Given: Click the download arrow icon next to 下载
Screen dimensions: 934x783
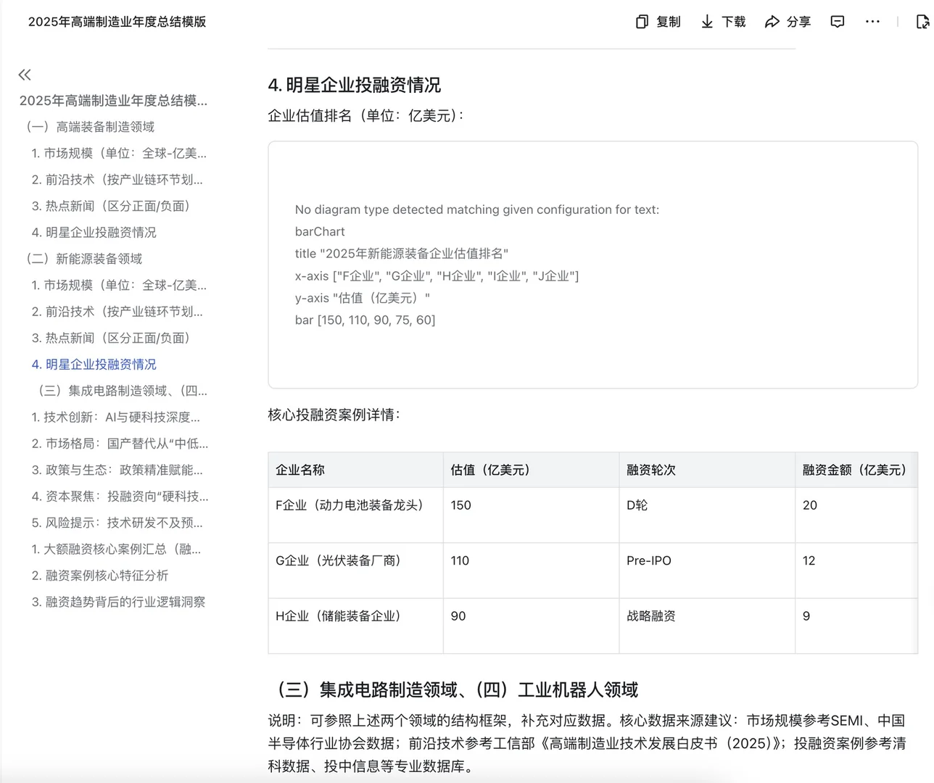Looking at the screenshot, I should (x=706, y=22).
